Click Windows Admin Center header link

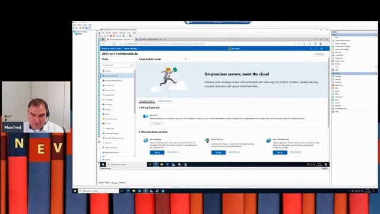pos(111,49)
